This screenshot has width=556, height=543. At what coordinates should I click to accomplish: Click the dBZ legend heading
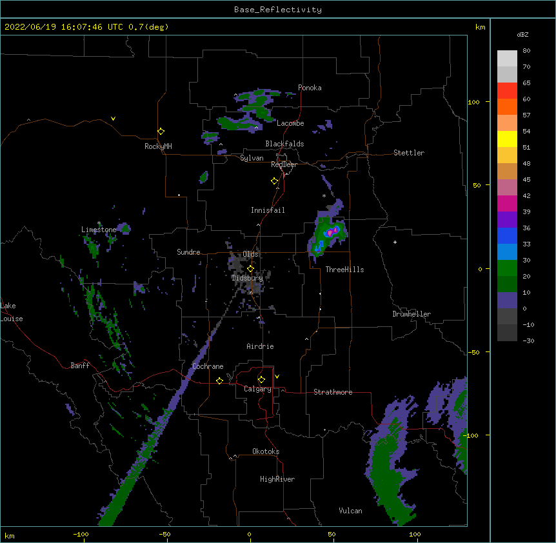click(522, 34)
